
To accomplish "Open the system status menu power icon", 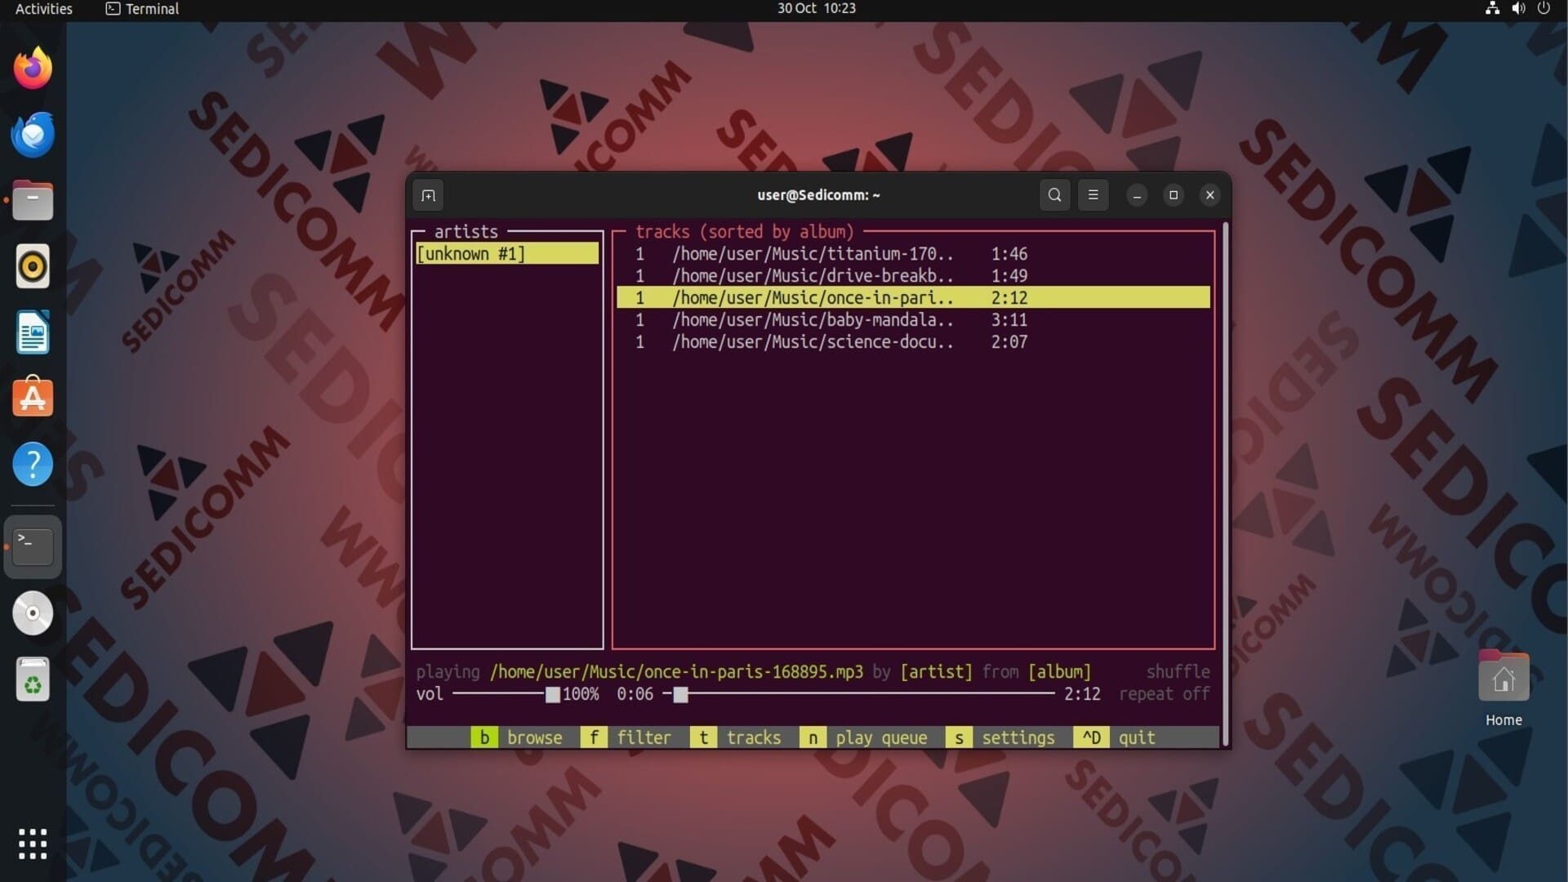I will (1543, 8).
